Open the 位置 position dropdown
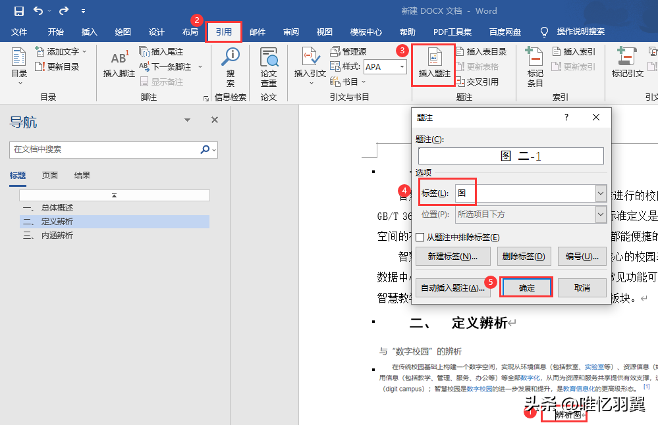The image size is (658, 425). (x=601, y=214)
